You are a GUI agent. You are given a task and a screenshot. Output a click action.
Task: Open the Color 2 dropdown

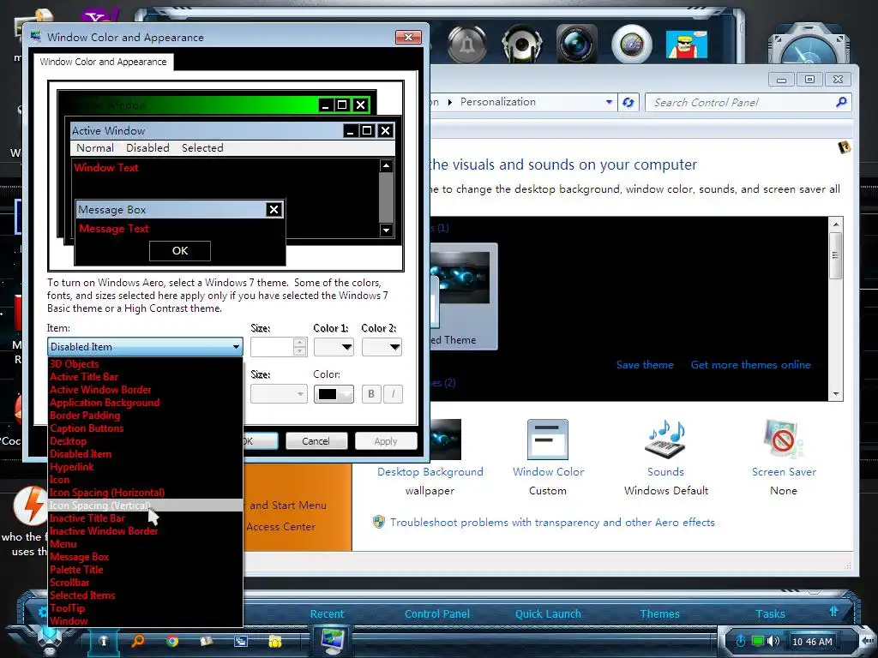click(x=382, y=347)
